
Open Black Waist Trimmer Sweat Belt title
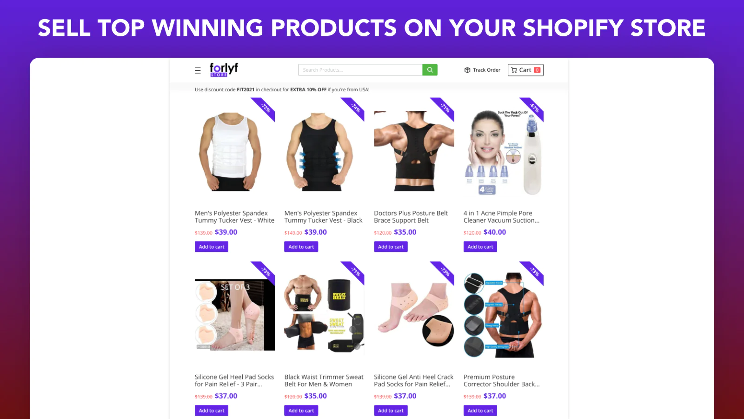click(x=324, y=380)
